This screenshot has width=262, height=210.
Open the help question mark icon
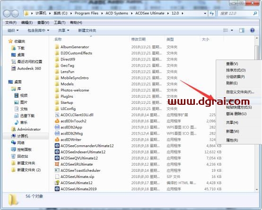pyautogui.click(x=252, y=30)
